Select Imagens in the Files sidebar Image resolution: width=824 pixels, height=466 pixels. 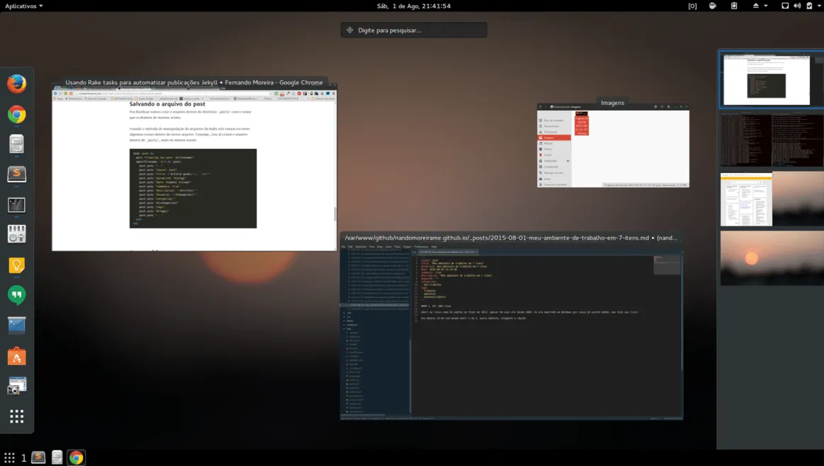click(x=554, y=138)
